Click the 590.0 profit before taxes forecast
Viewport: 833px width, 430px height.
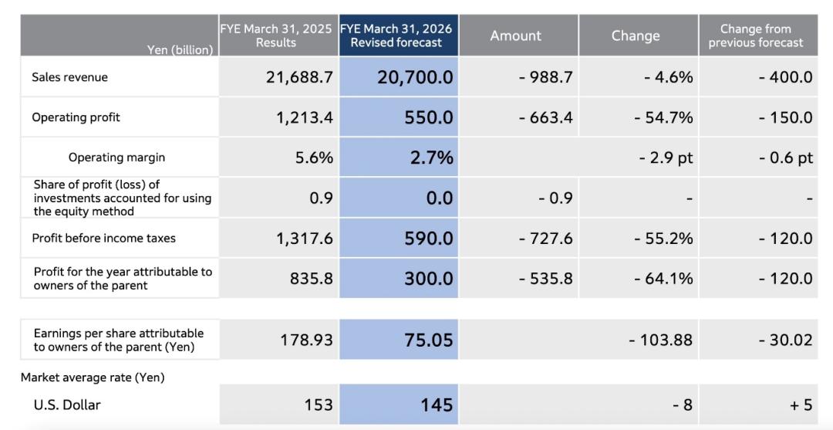(429, 238)
